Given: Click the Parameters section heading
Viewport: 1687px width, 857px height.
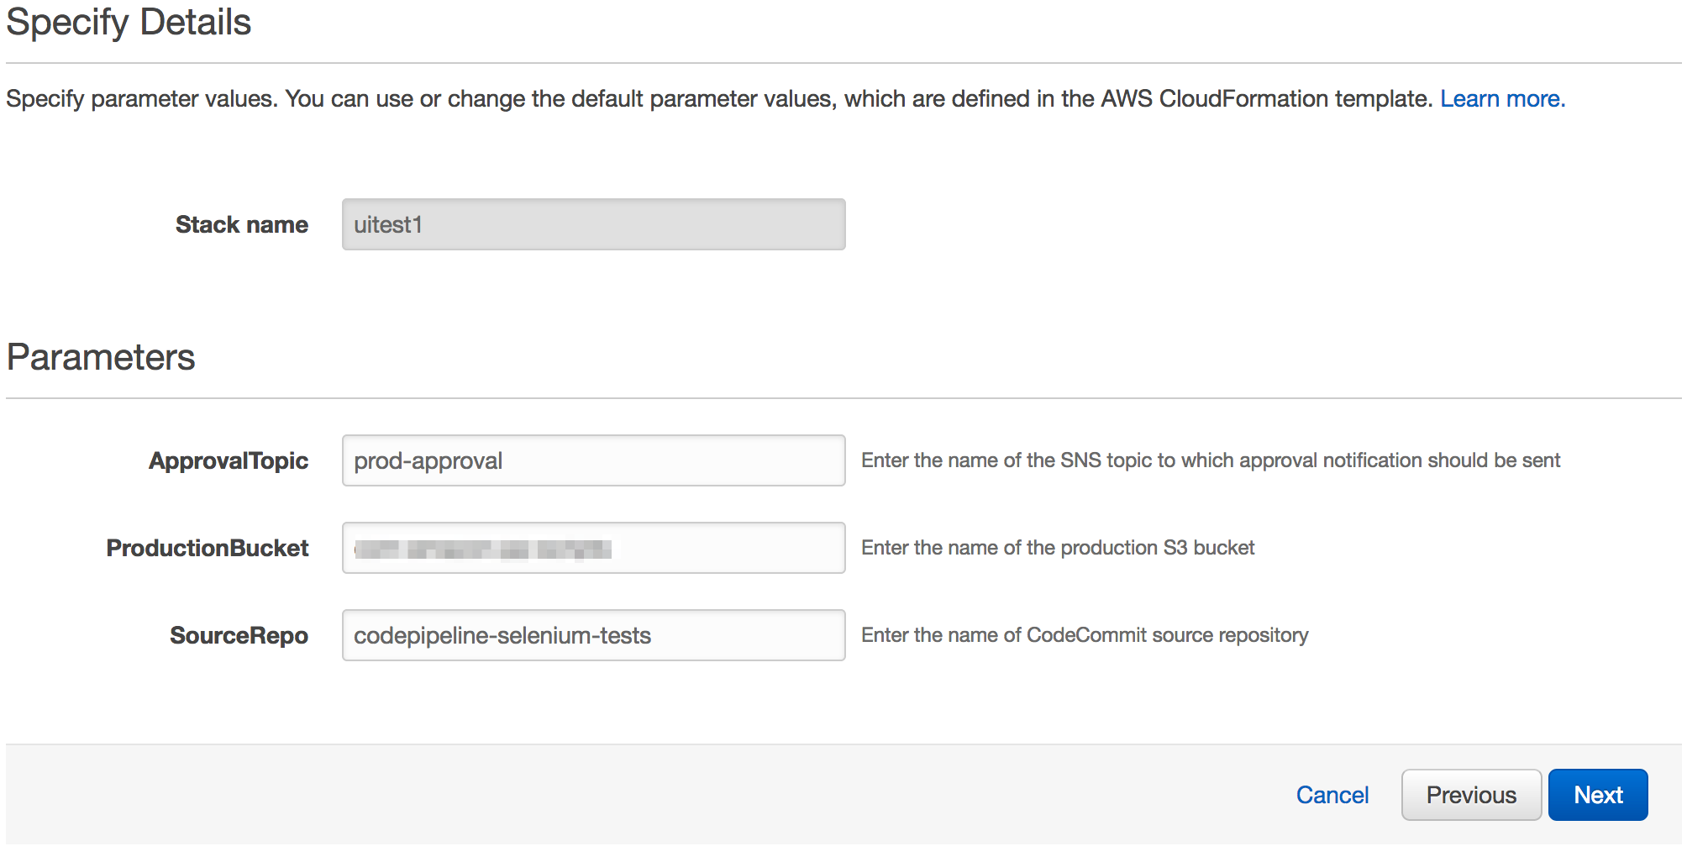Looking at the screenshot, I should [x=101, y=357].
